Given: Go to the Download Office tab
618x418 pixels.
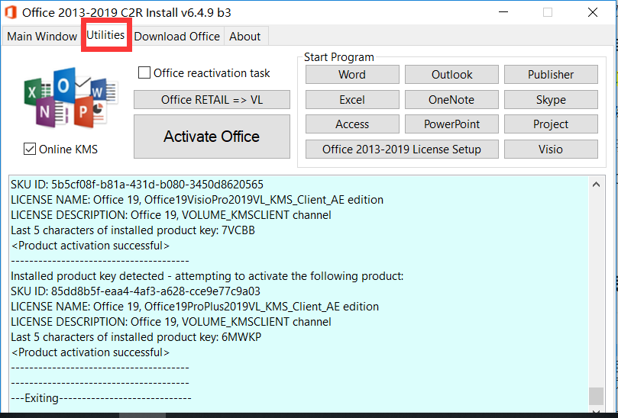Looking at the screenshot, I should pyautogui.click(x=177, y=36).
